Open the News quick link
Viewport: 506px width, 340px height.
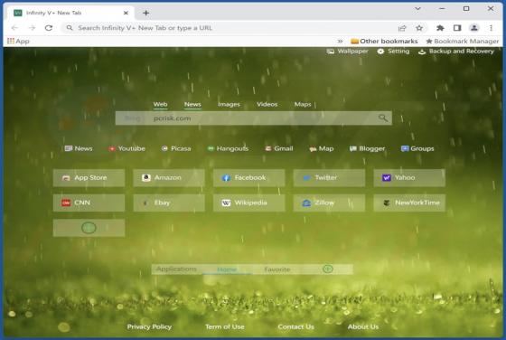[79, 148]
